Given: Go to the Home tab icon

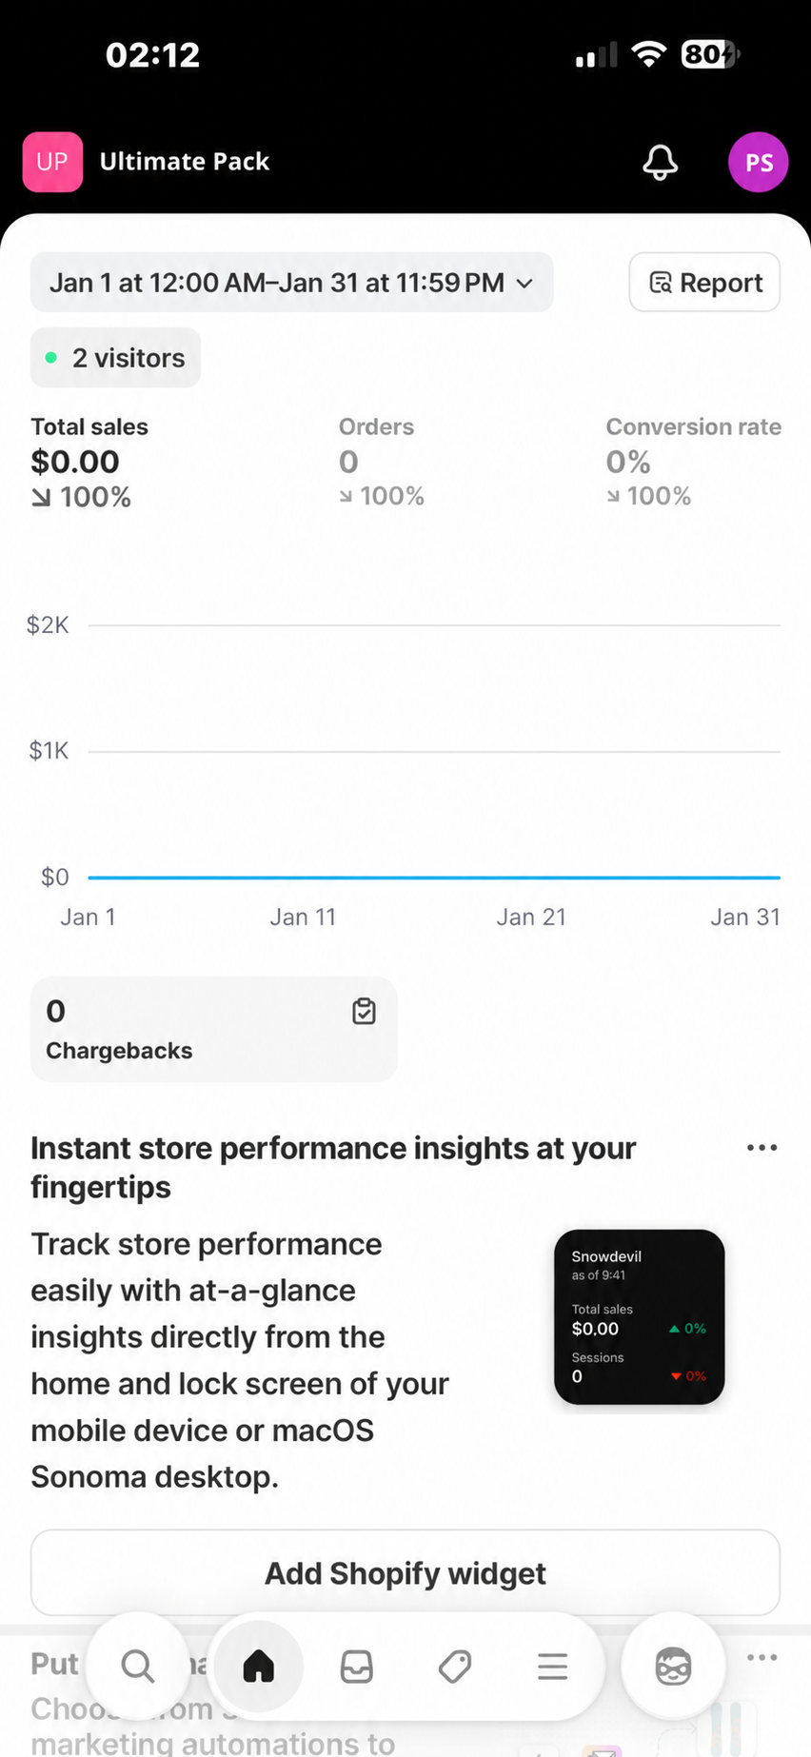Looking at the screenshot, I should tap(258, 1667).
